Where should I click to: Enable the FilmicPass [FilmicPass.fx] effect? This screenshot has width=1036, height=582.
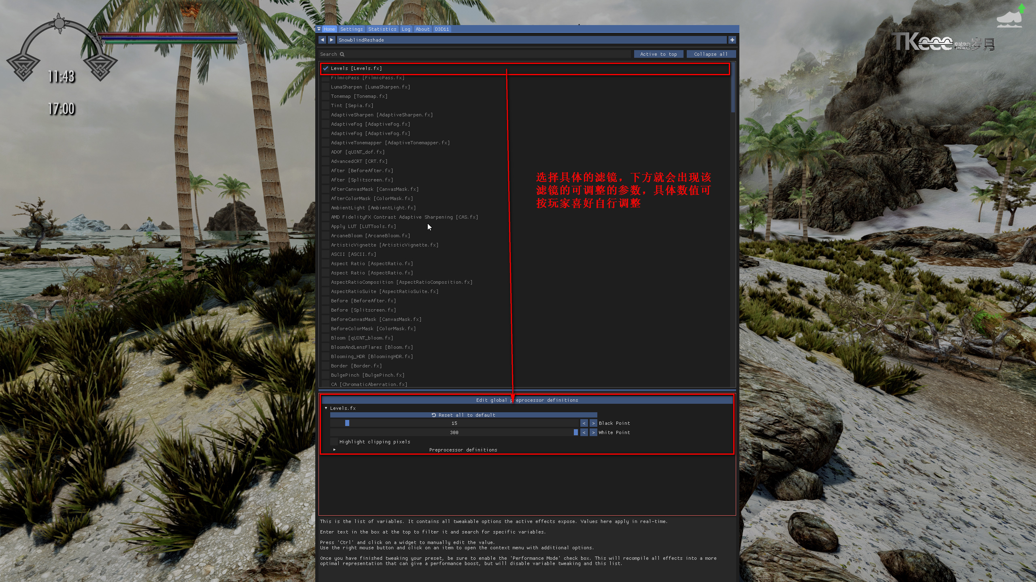click(326, 78)
